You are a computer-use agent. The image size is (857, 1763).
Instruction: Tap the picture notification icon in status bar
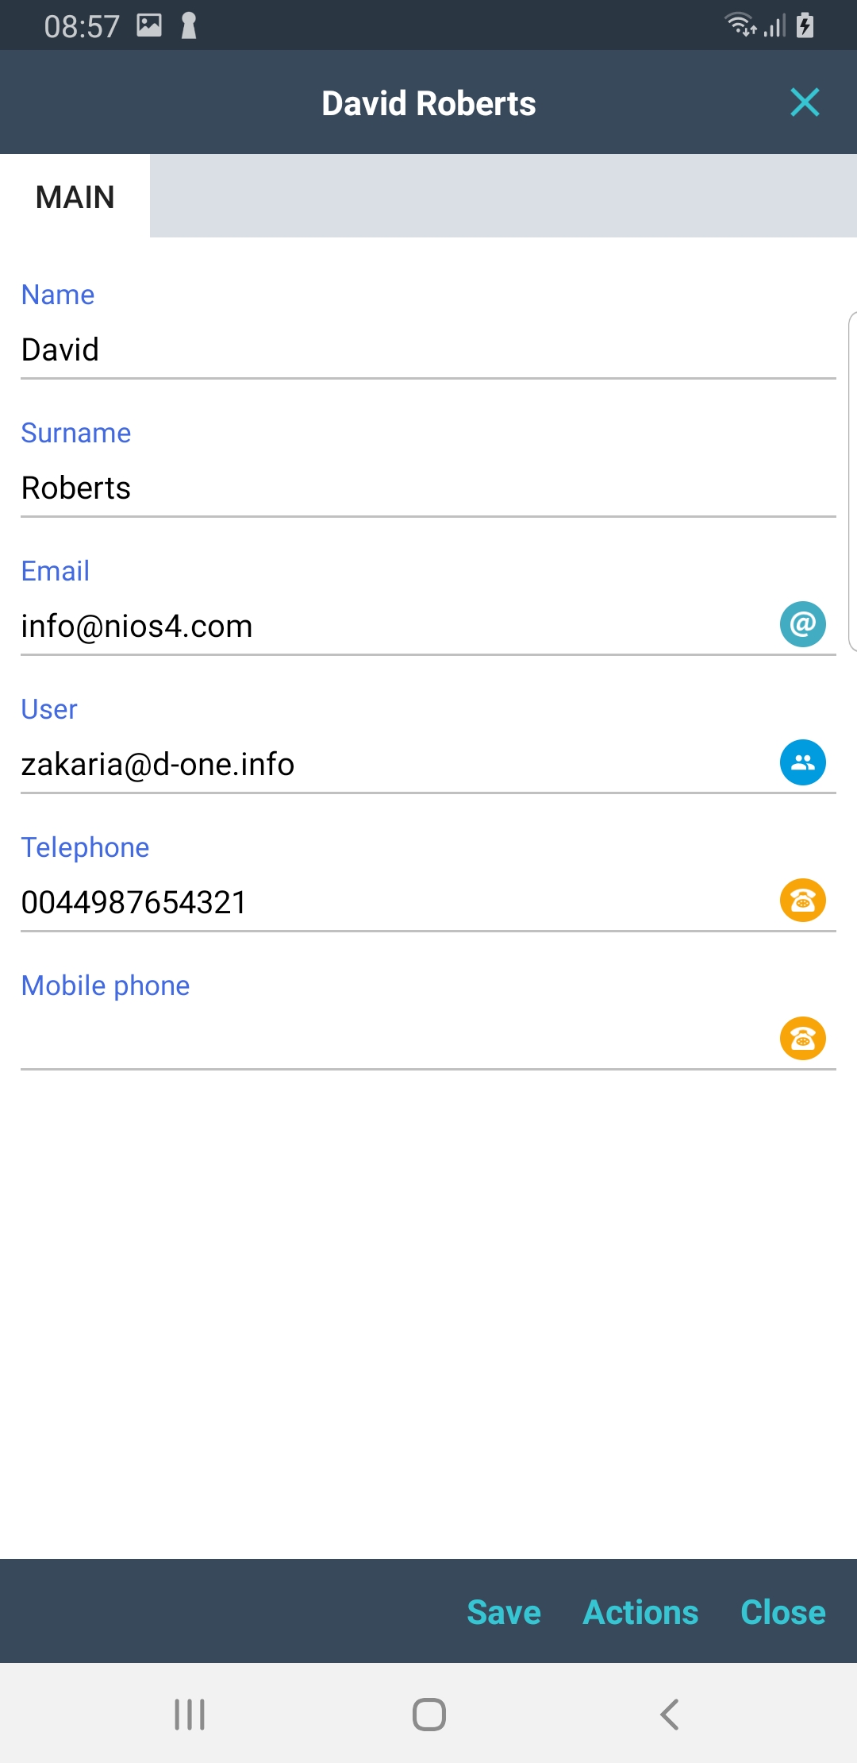(x=149, y=25)
